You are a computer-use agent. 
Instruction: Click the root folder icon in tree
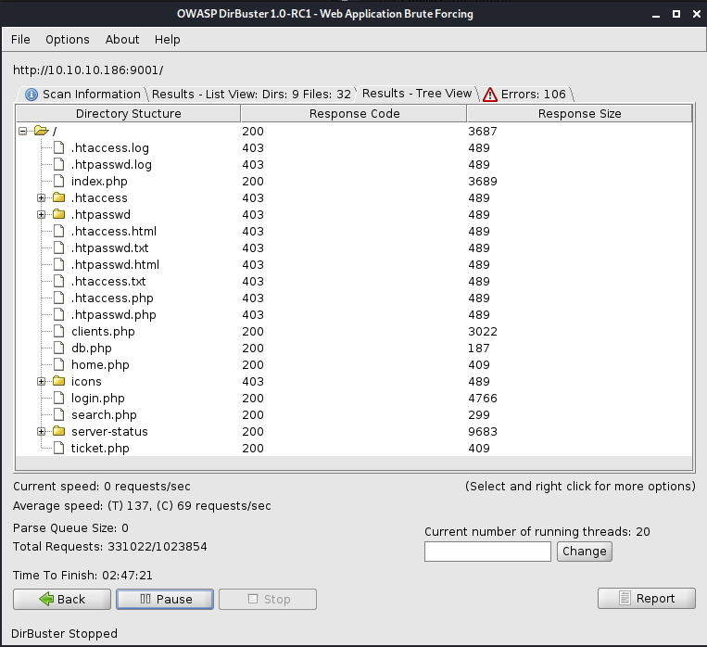[41, 131]
